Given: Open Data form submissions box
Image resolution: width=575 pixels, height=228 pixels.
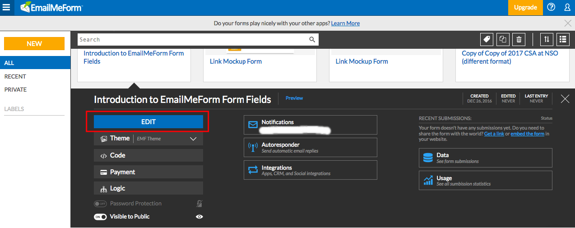Looking at the screenshot, I should (486, 158).
